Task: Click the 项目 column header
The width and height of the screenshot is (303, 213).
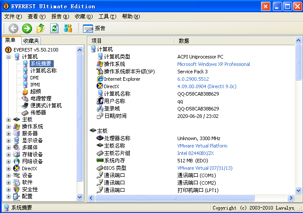Action: tap(131, 41)
